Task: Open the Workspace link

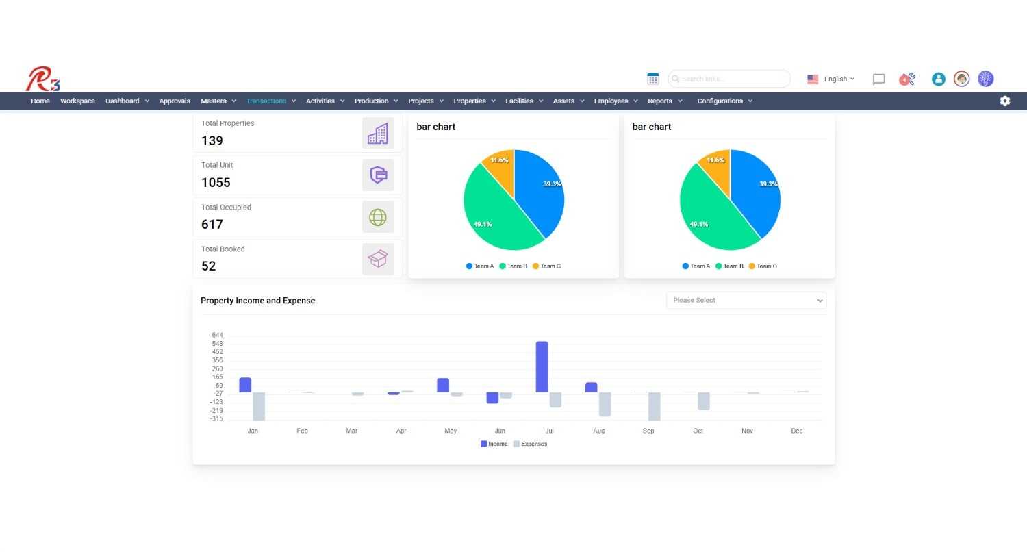Action: tap(77, 101)
